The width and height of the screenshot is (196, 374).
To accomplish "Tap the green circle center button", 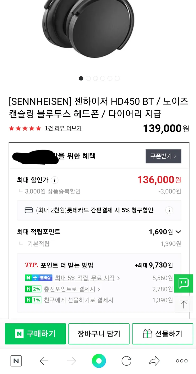I will 99,361.
